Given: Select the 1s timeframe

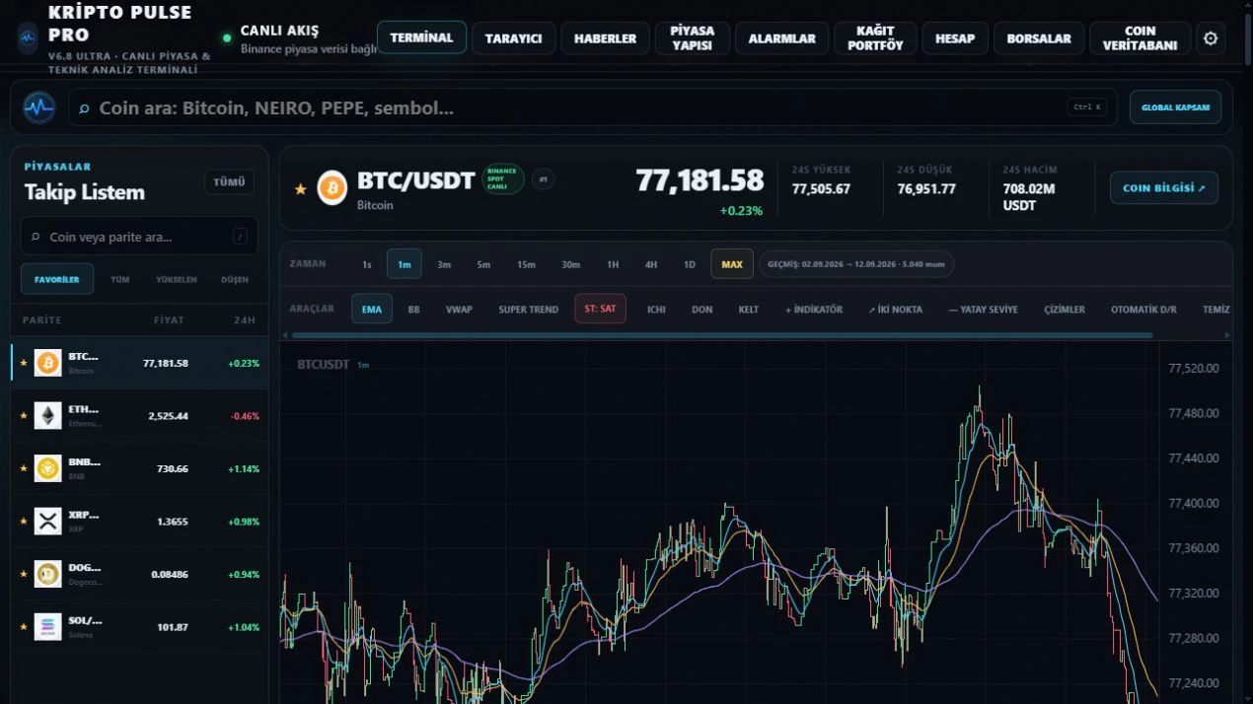Looking at the screenshot, I should 367,264.
